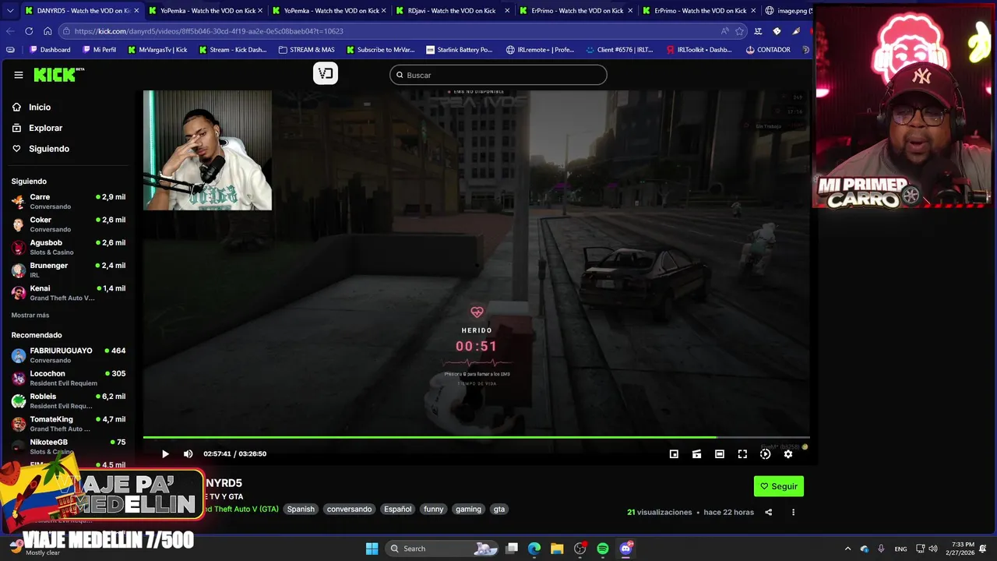Screen dimensions: 997x561
Task: Select the gaming tag chip
Action: (x=468, y=509)
